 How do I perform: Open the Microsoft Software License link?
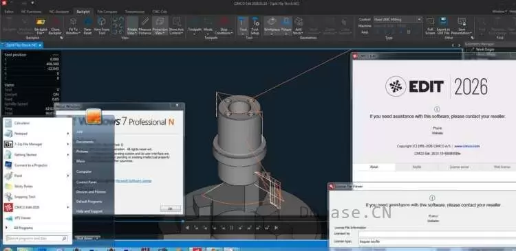click(x=133, y=181)
